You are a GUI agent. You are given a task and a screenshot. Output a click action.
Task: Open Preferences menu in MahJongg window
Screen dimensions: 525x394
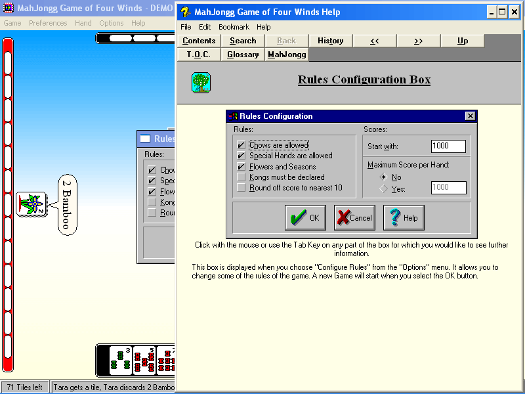coord(48,23)
